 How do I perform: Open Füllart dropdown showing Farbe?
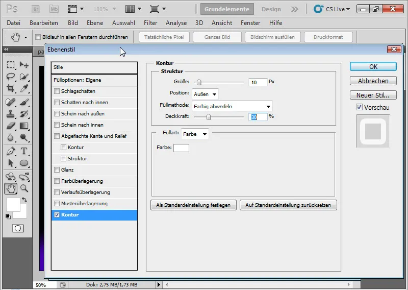pos(195,134)
